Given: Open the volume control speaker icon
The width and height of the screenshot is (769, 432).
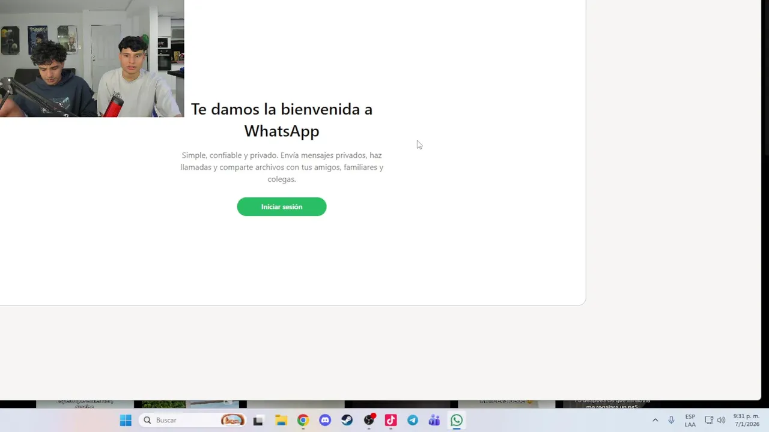Looking at the screenshot, I should coord(721,420).
